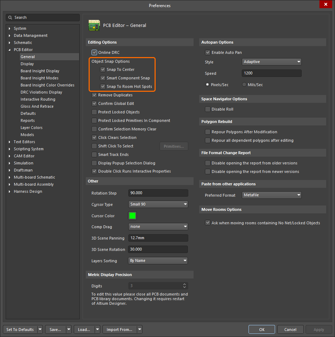Click the Rotation Step input field
335x337 pixels.
point(158,193)
